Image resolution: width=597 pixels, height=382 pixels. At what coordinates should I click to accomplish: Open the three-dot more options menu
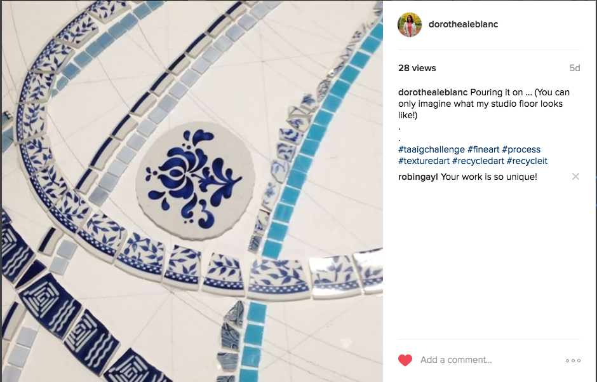pos(573,360)
